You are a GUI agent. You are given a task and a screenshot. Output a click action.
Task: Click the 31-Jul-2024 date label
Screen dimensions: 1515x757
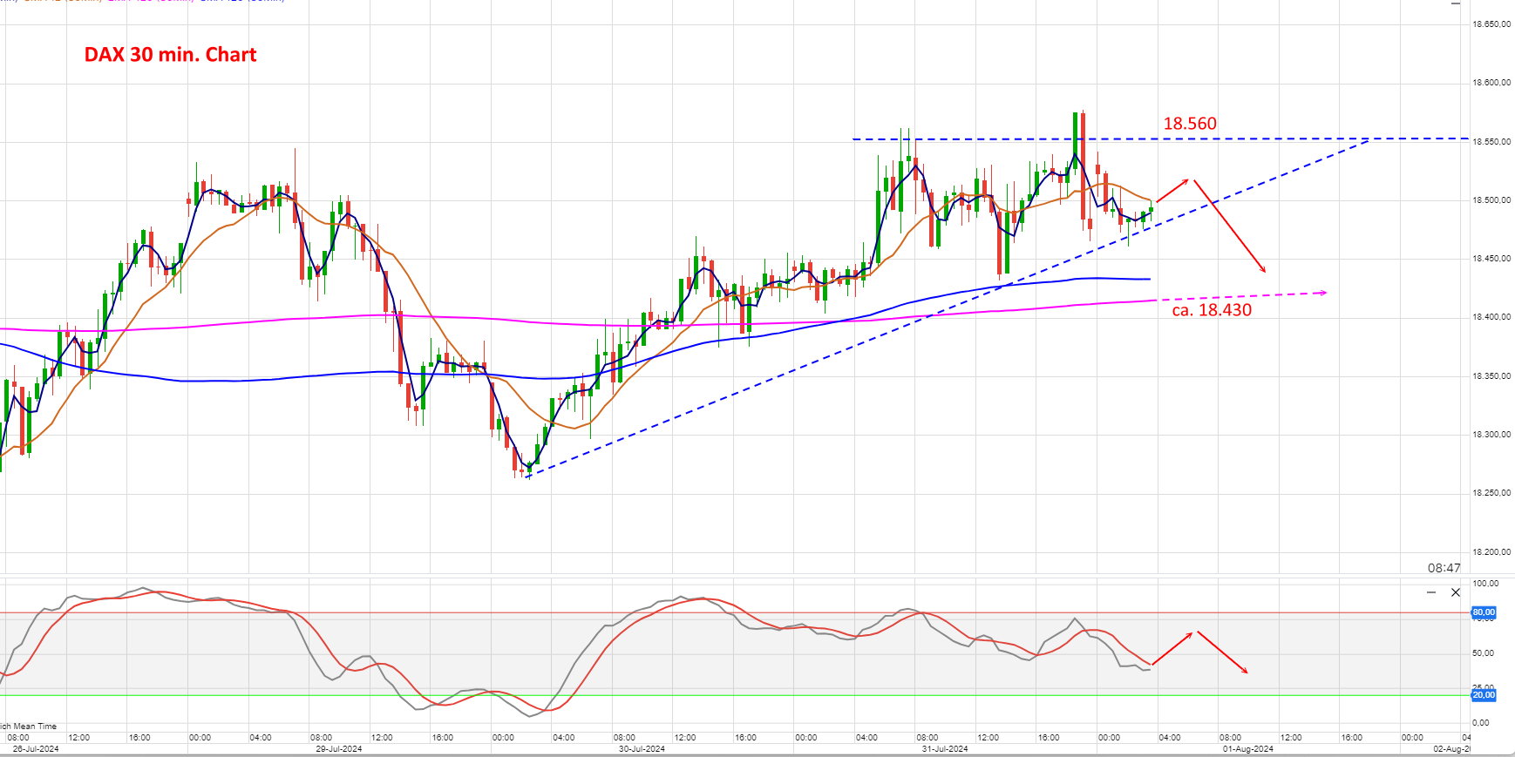pos(945,749)
